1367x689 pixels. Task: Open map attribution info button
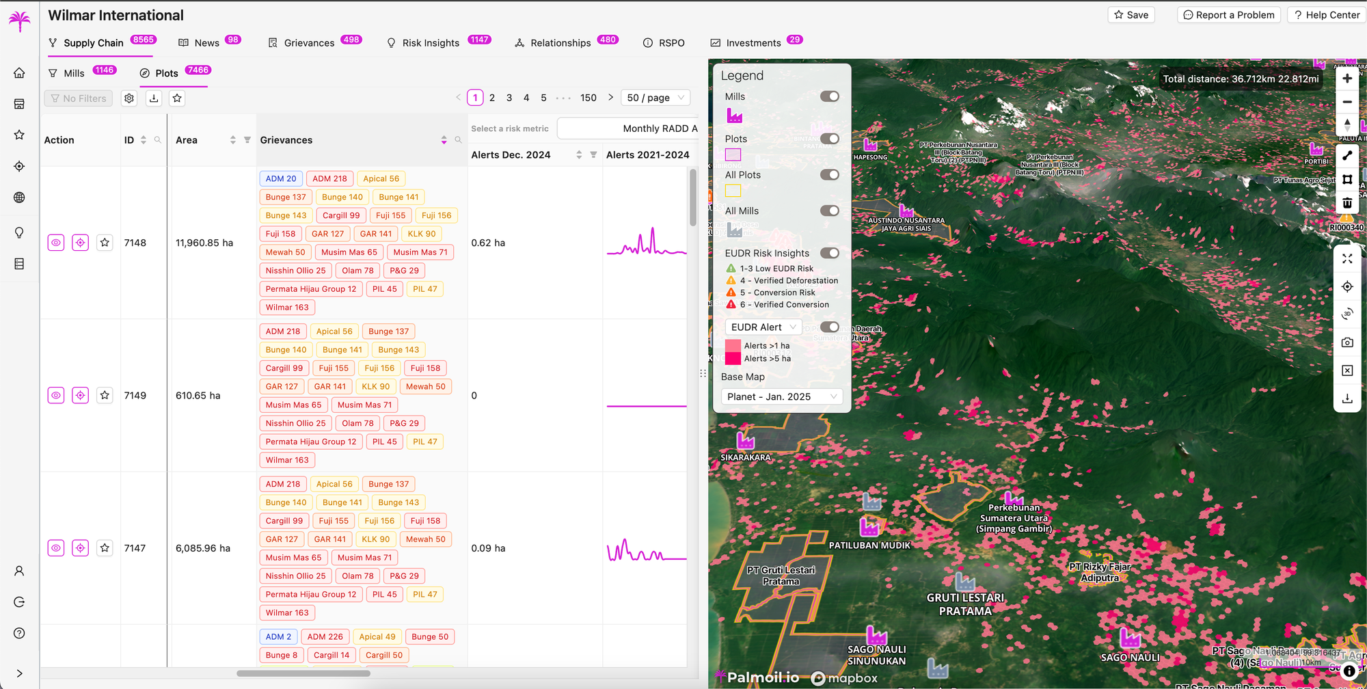pyautogui.click(x=1349, y=671)
